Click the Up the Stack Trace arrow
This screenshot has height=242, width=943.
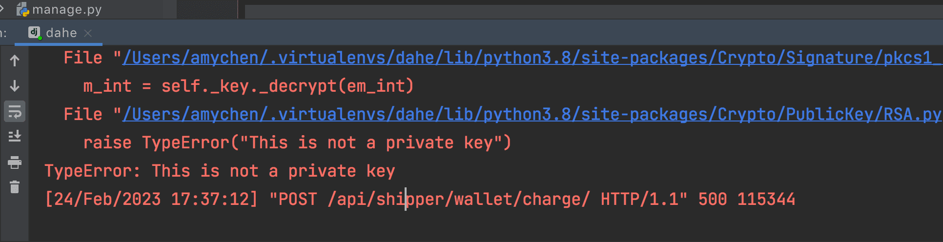click(15, 60)
